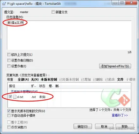Enable 修改上次提交(L) option
The width and height of the screenshot is (139, 134).
(9, 55)
